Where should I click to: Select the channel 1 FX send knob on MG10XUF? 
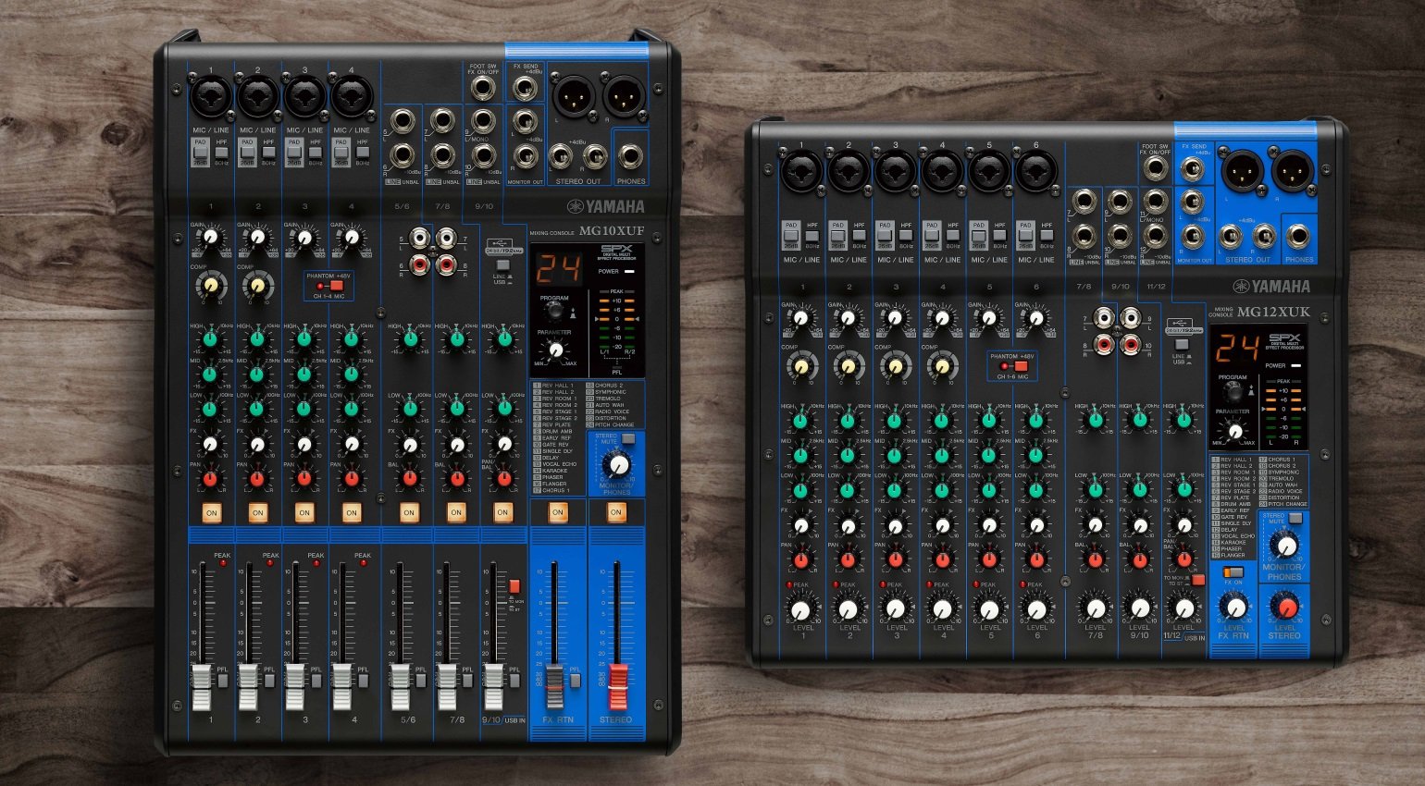[x=210, y=444]
